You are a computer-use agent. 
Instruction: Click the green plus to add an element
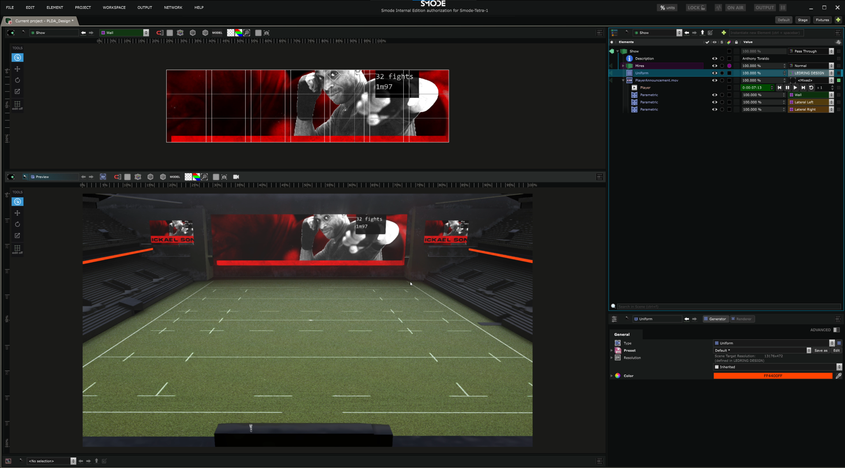723,33
